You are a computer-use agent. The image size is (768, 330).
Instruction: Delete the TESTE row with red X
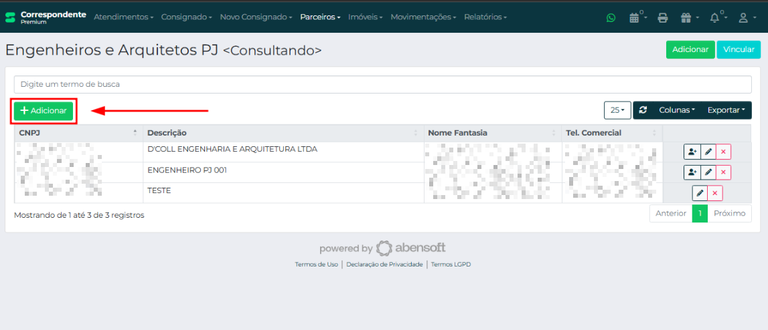[715, 193]
